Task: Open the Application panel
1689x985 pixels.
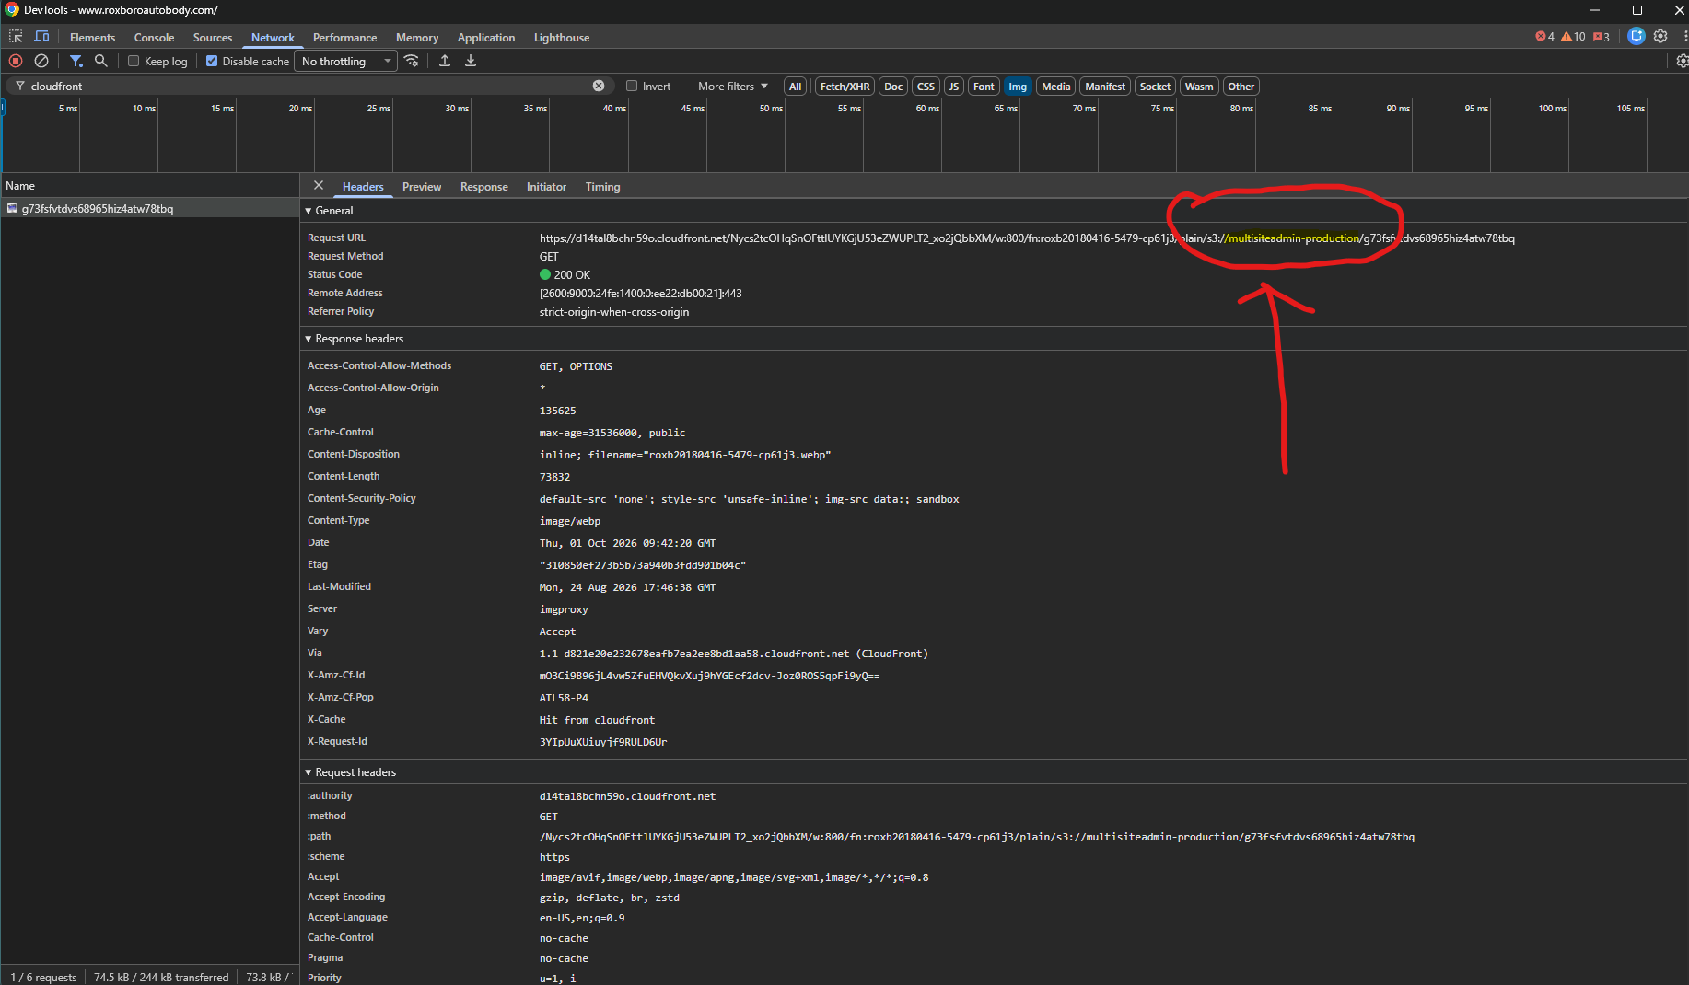Action: click(x=486, y=38)
